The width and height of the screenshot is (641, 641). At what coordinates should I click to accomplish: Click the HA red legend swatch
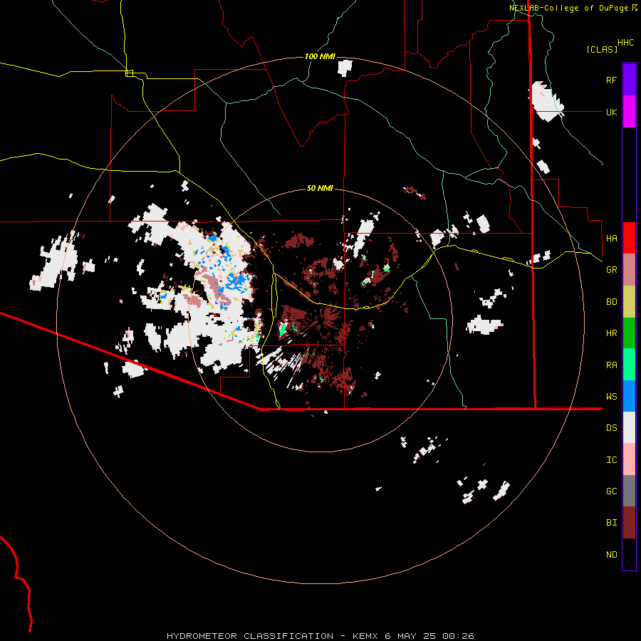click(629, 238)
